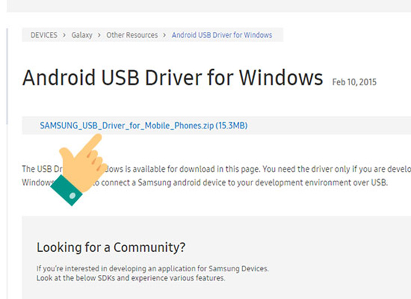This screenshot has width=411, height=299.
Task: Open the DEVICES breadcrumb link
Action: 44,35
